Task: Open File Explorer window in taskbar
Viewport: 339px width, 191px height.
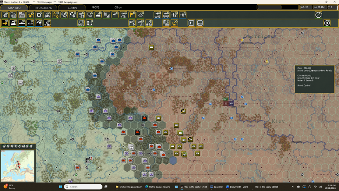Action: (x=129, y=187)
